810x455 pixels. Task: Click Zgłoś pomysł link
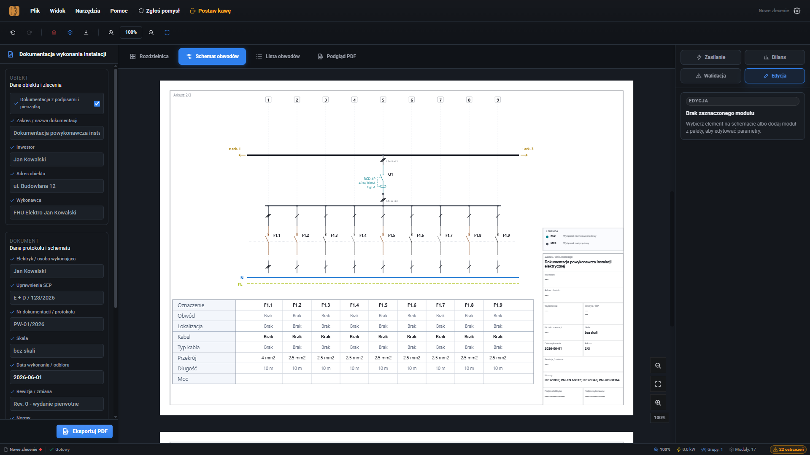[x=159, y=11]
